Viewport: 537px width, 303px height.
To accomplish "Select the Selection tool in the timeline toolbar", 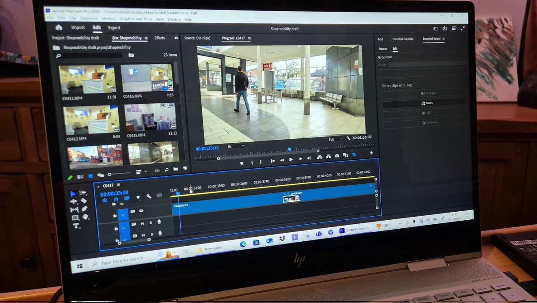I will click(x=73, y=193).
